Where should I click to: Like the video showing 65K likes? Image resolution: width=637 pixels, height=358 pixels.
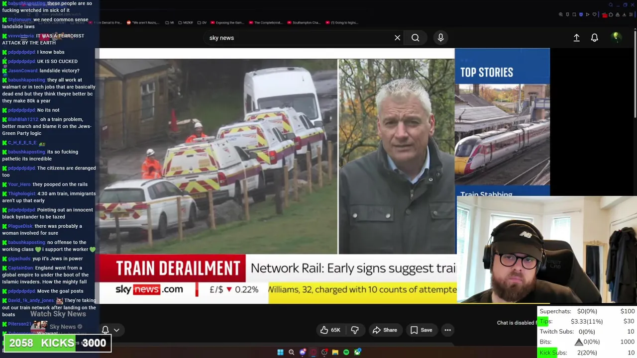click(330, 330)
